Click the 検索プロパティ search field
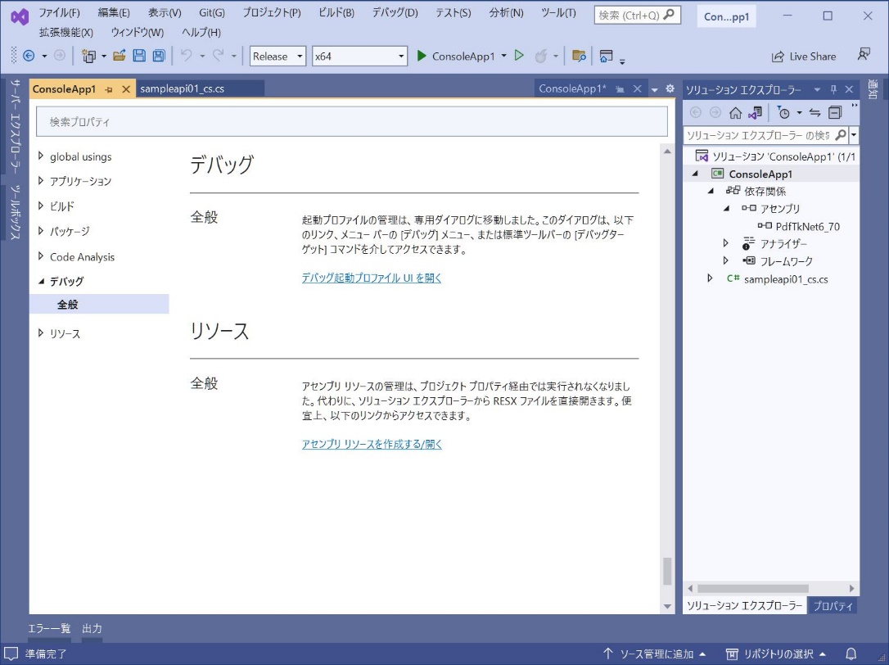 352,122
